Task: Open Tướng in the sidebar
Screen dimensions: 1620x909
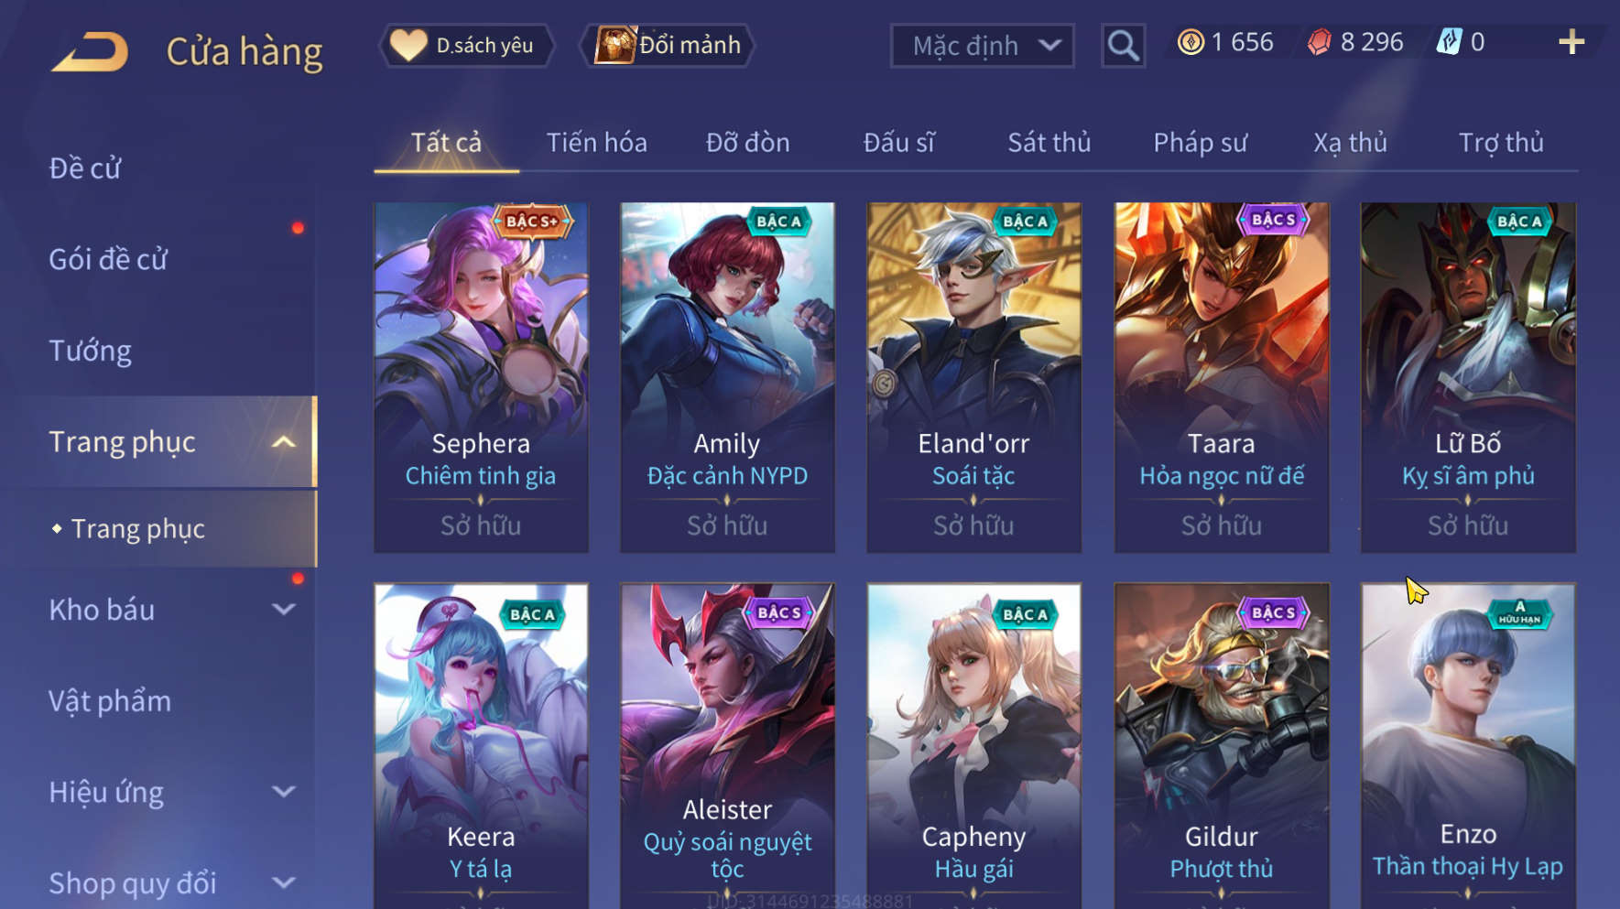Action: [x=90, y=352]
